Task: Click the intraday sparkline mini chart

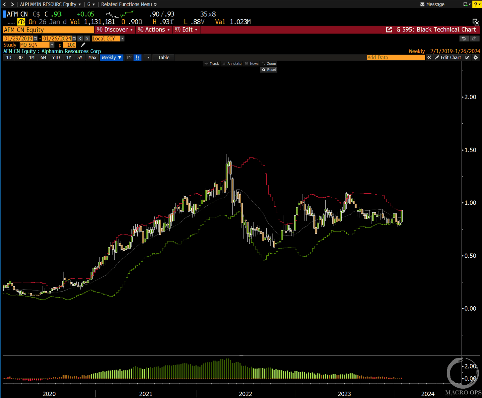Action: 120,14
